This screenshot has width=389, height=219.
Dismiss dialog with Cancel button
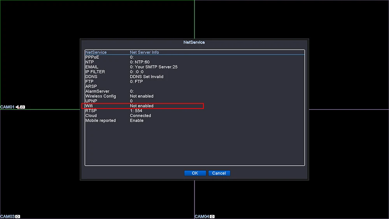219,173
